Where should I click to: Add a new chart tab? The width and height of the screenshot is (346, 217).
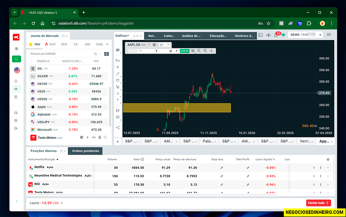(118, 142)
